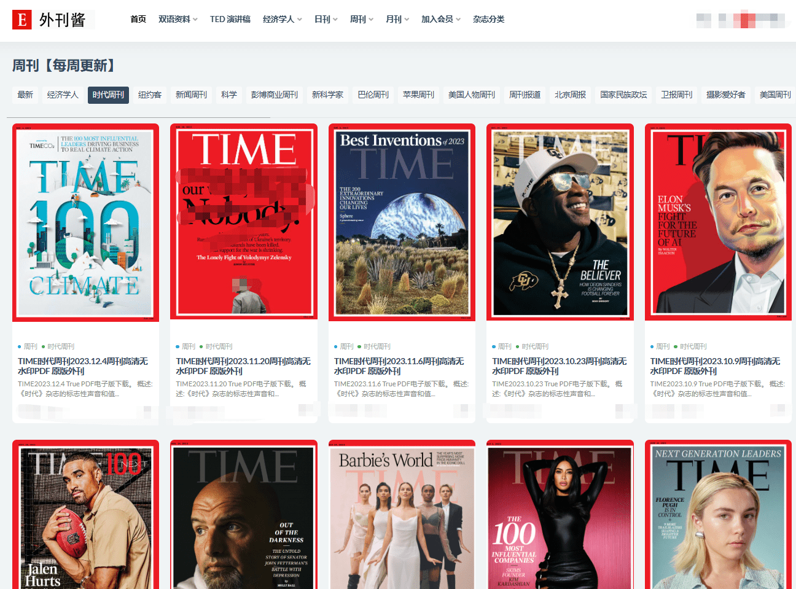The width and height of the screenshot is (796, 589).
Task: Expand the 经济学人 navigation dropdown
Action: click(283, 19)
